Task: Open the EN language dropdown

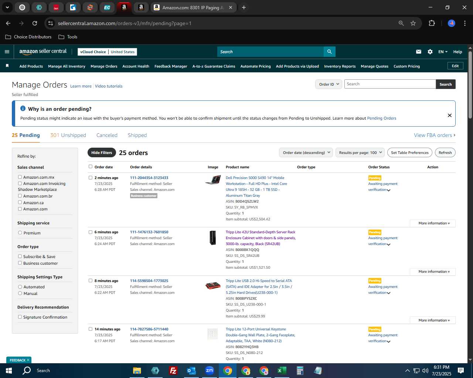Action: (443, 52)
